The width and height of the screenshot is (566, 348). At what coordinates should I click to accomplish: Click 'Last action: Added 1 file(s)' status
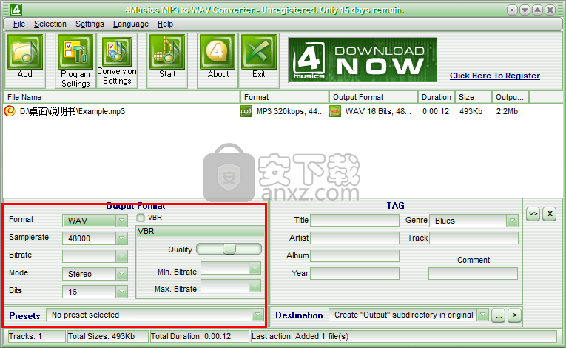click(403, 336)
